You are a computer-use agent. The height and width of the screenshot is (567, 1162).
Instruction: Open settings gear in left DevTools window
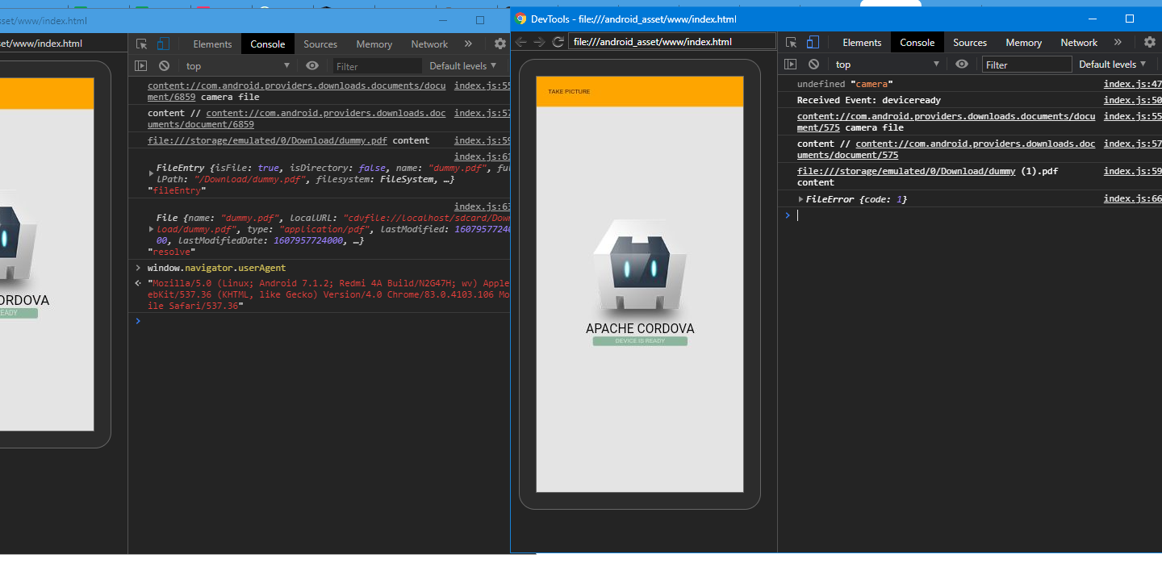pyautogui.click(x=500, y=44)
